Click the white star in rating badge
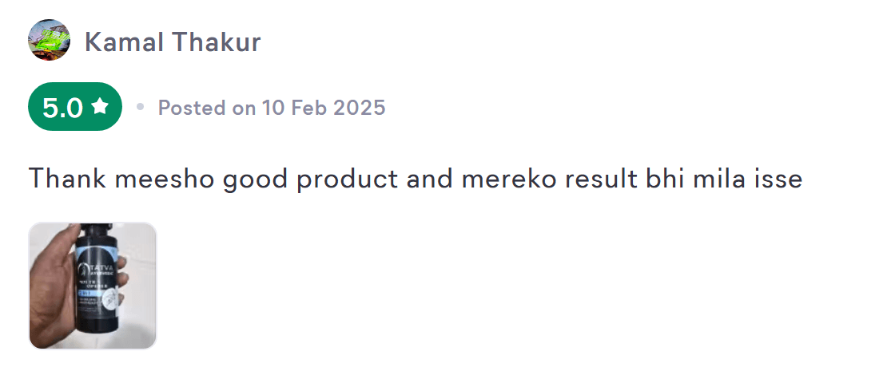 [100, 106]
